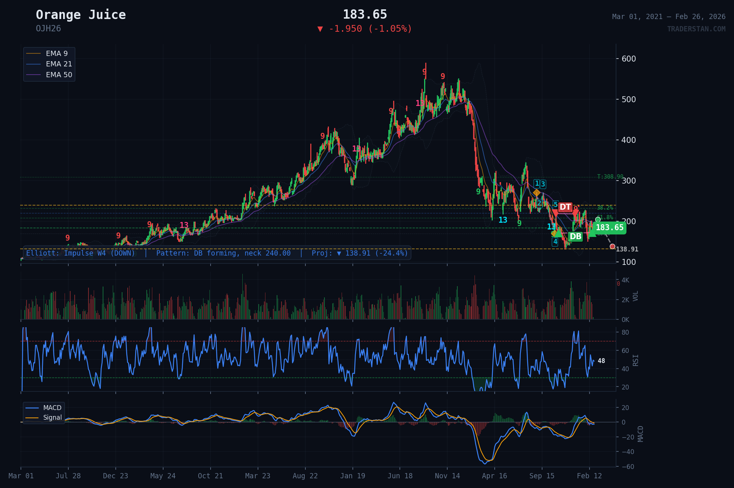Click the Mar 01, 2021 – Feb 26, 2026 date range
The image size is (734, 488).
668,16
